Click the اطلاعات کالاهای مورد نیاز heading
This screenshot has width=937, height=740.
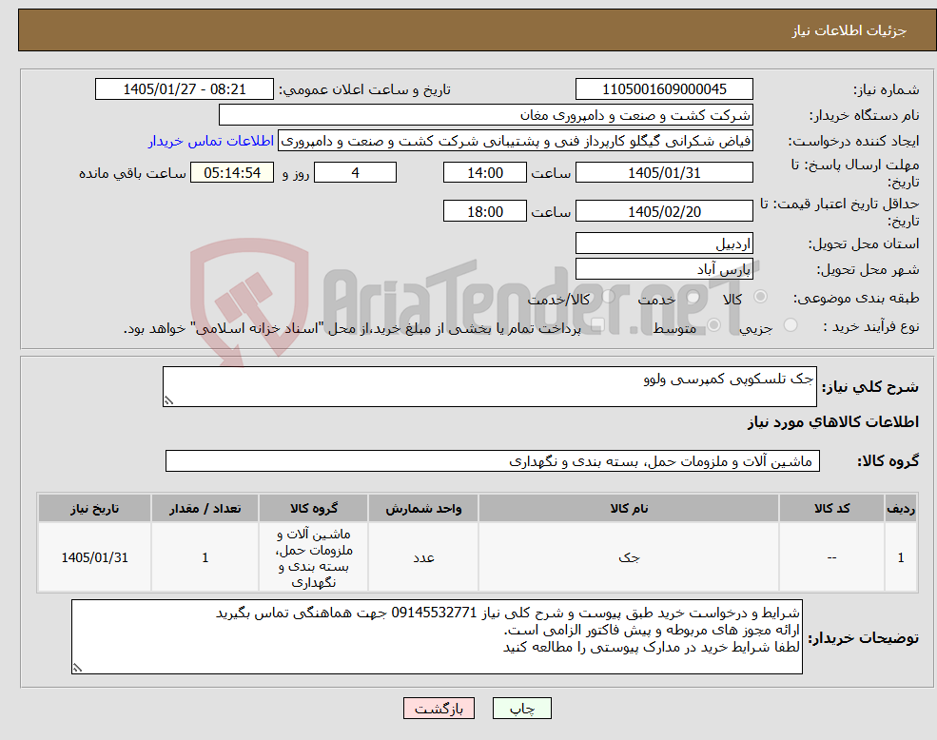(833, 422)
